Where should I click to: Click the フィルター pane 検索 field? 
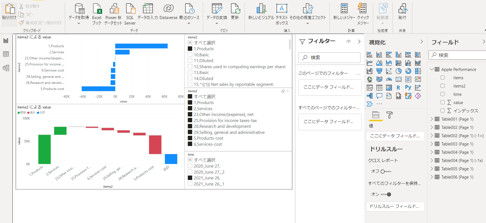pyautogui.click(x=329, y=57)
